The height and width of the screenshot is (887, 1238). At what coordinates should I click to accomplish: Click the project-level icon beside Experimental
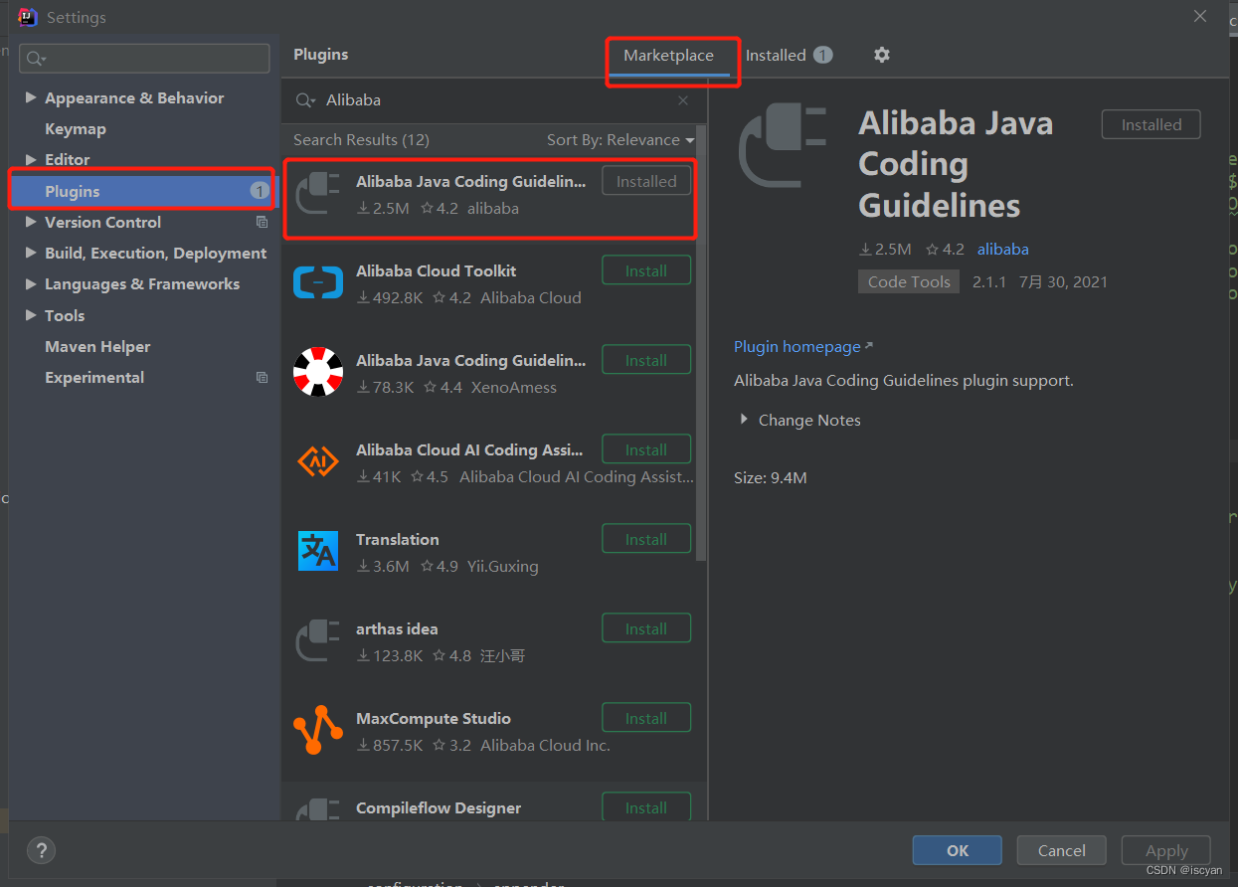point(263,377)
